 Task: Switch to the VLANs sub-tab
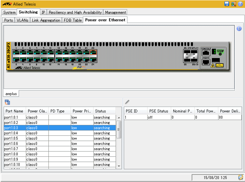click(22, 20)
